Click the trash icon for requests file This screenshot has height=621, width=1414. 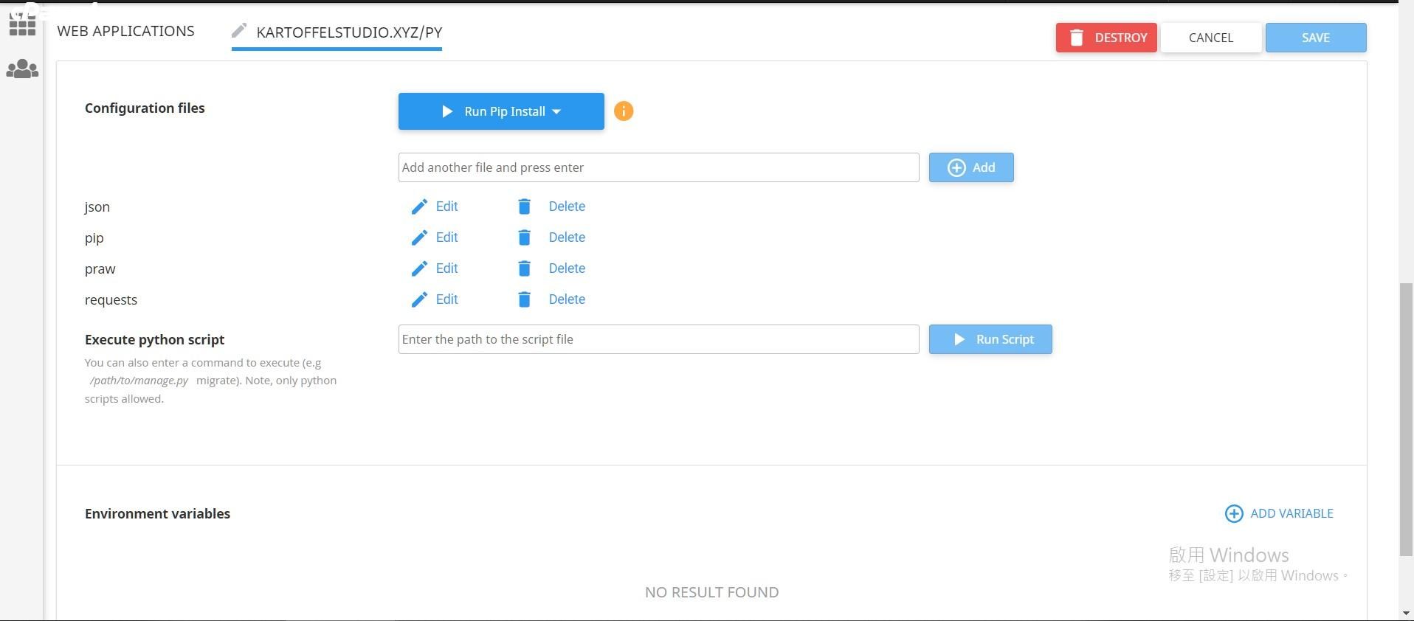pos(524,299)
